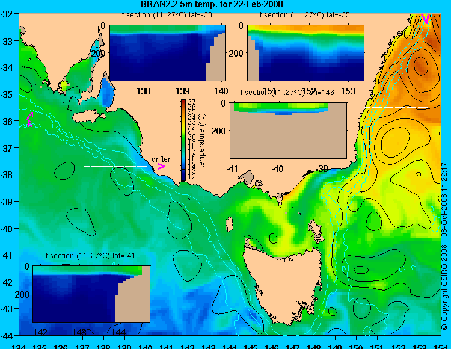Click the "-44" latitude axis label
Image resolution: width=451 pixels, height=349 pixels.
click(x=7, y=336)
